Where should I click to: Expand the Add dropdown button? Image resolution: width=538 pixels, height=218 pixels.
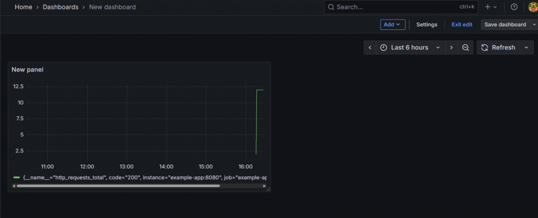point(393,24)
